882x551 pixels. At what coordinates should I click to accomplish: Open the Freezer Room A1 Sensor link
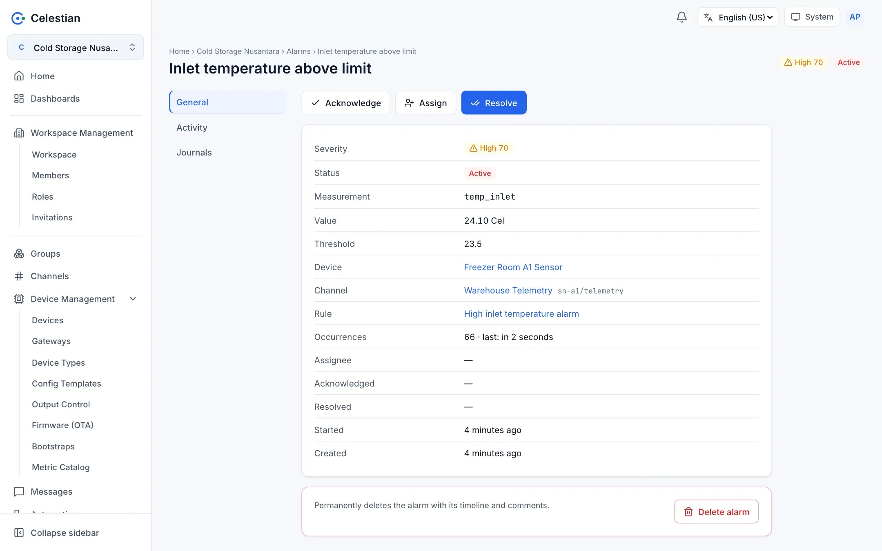pos(513,267)
